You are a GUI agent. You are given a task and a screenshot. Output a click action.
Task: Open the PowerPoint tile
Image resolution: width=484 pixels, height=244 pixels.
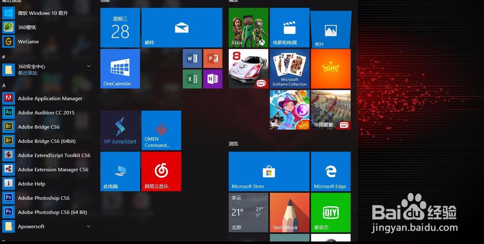point(212,58)
